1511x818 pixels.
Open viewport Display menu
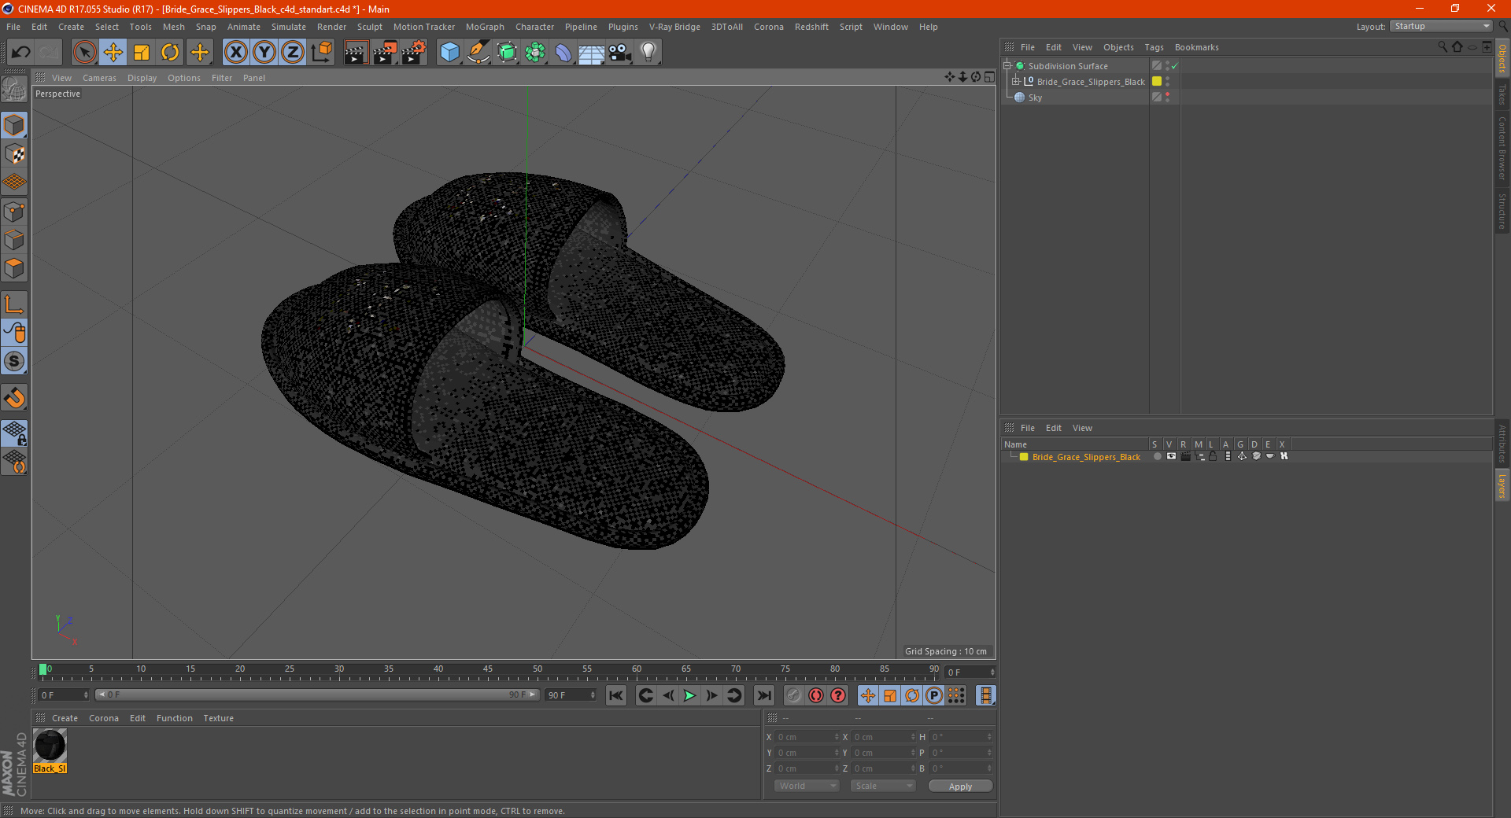(x=142, y=78)
